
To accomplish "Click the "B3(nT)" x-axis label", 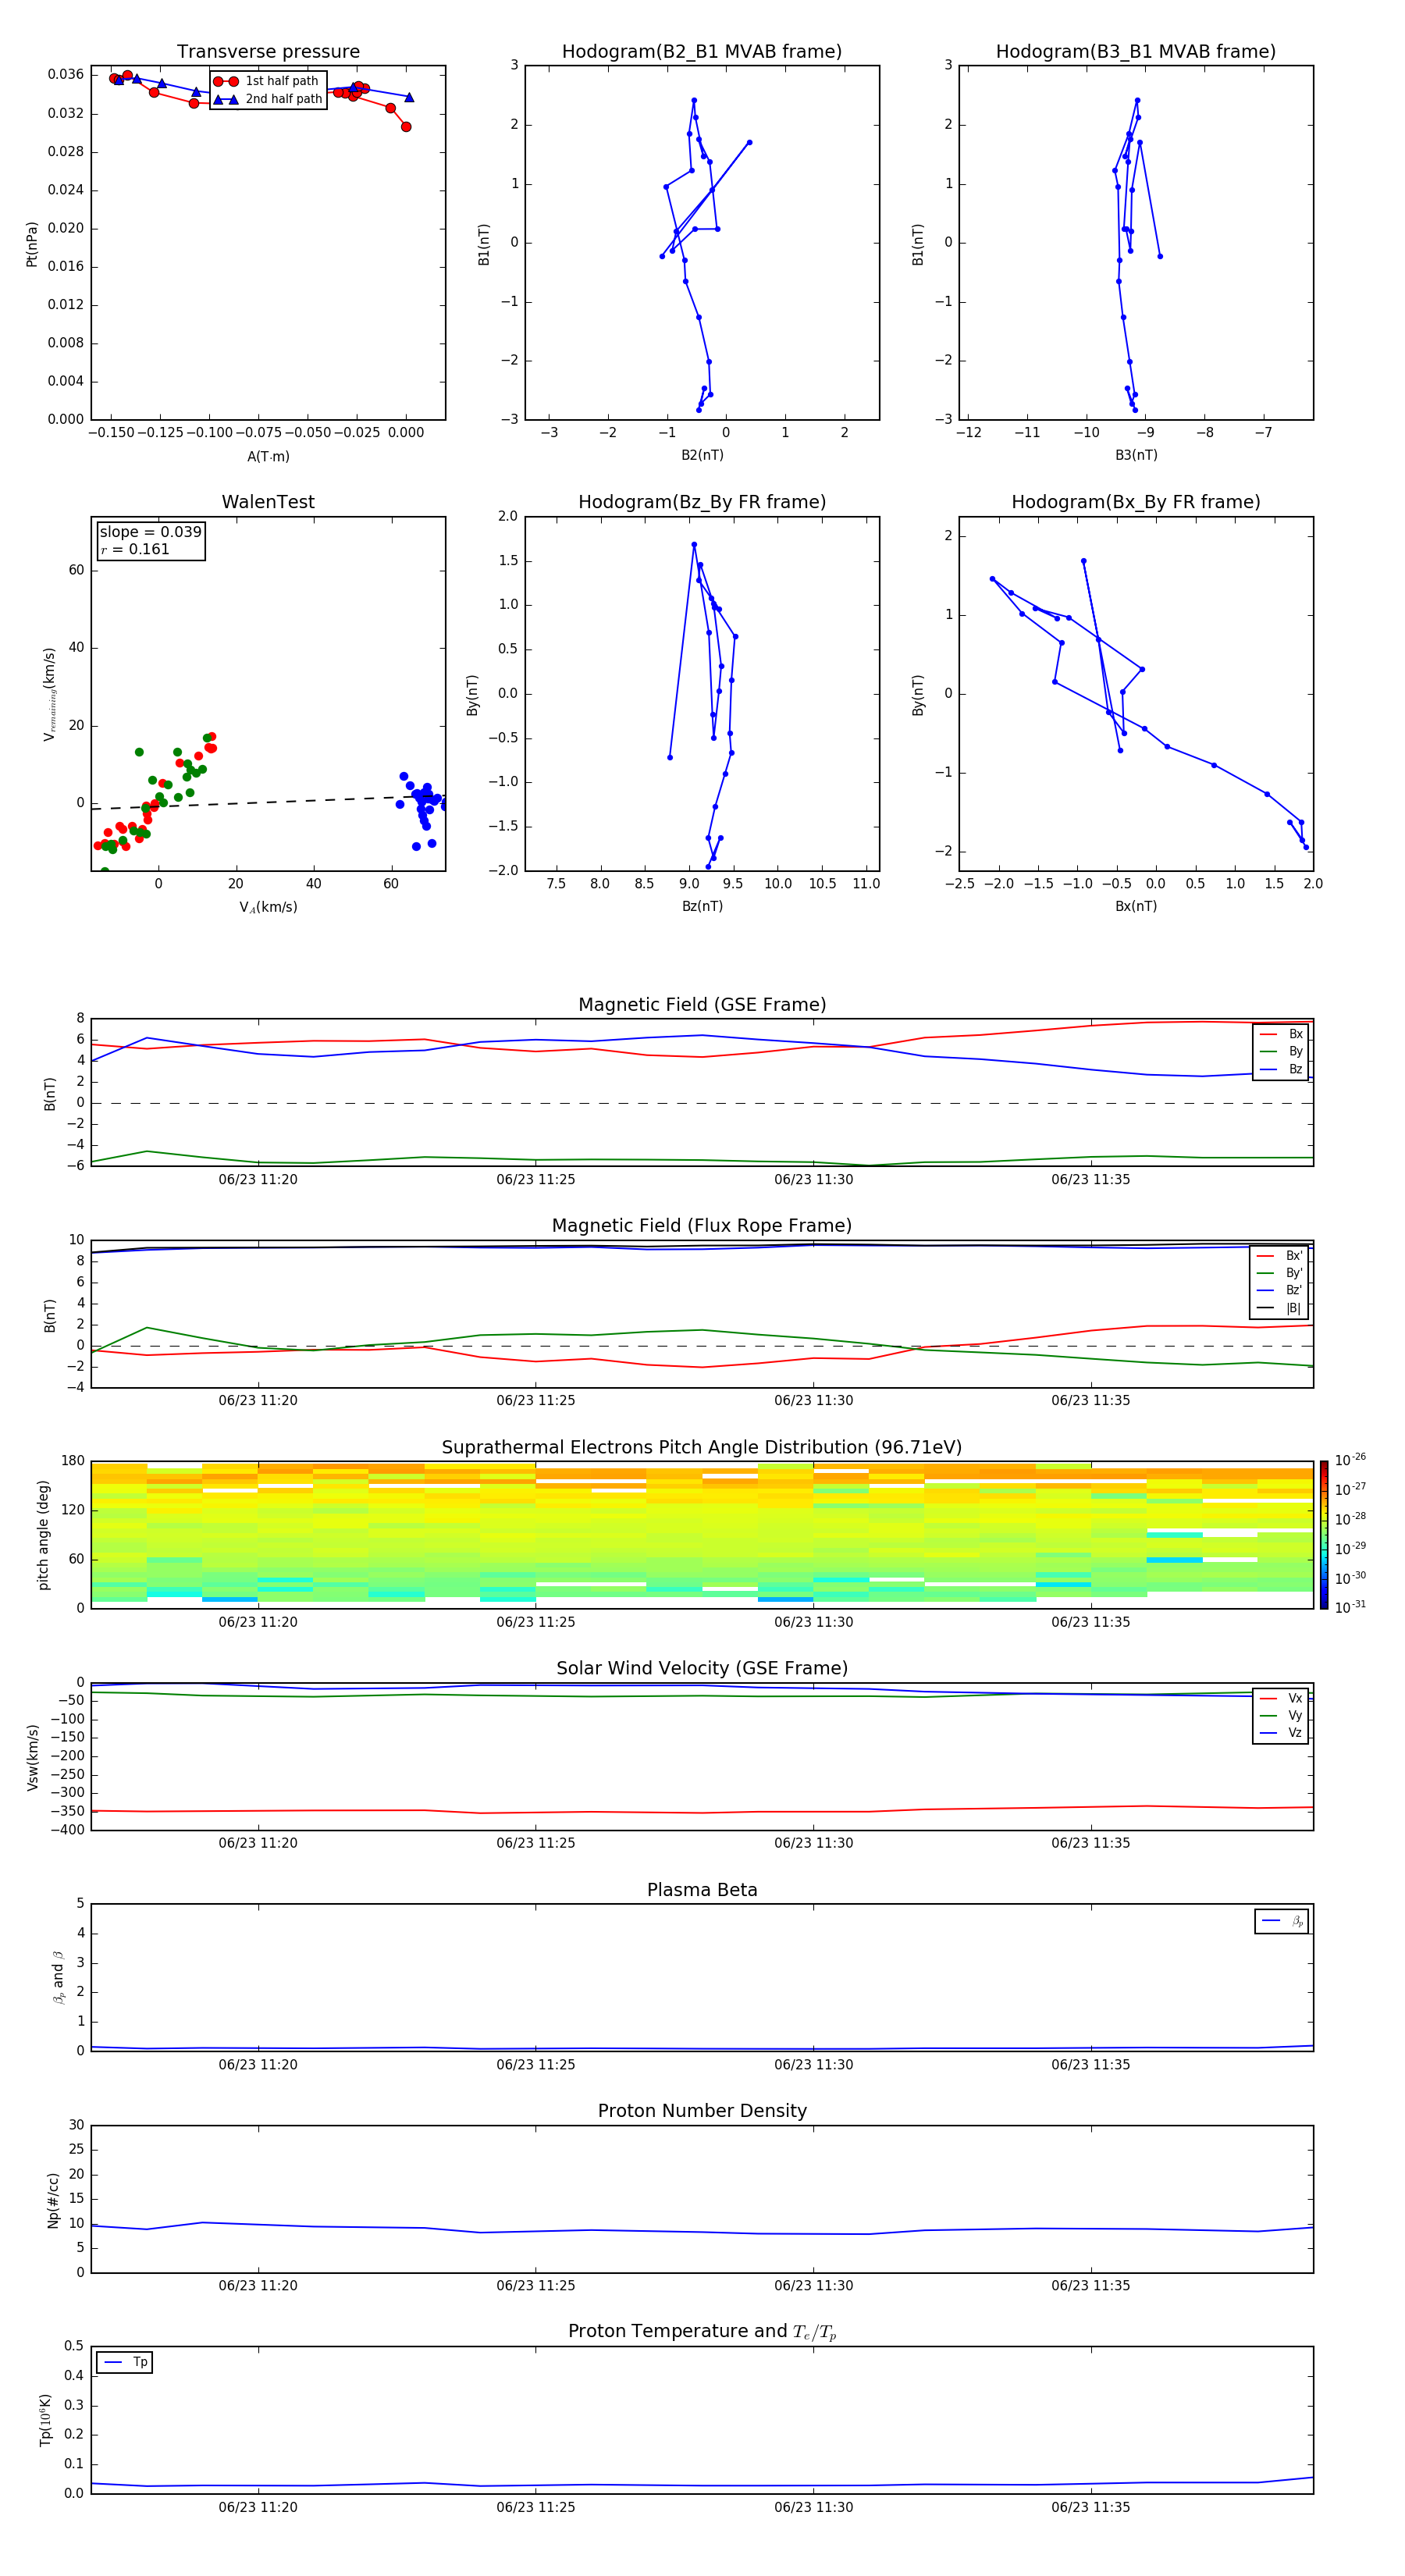I will click(1136, 455).
